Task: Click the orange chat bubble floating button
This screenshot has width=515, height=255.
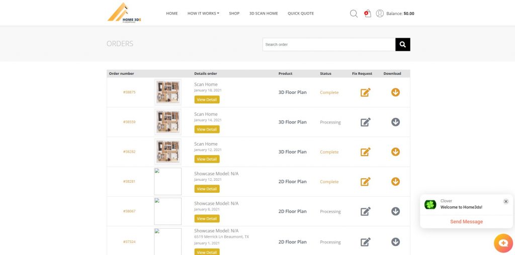Action: pyautogui.click(x=503, y=243)
